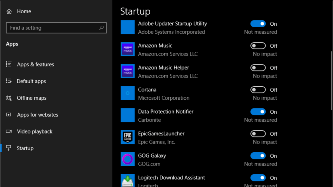Click the Startup sidebar icon
This screenshot has height=187, width=333.
click(8, 148)
